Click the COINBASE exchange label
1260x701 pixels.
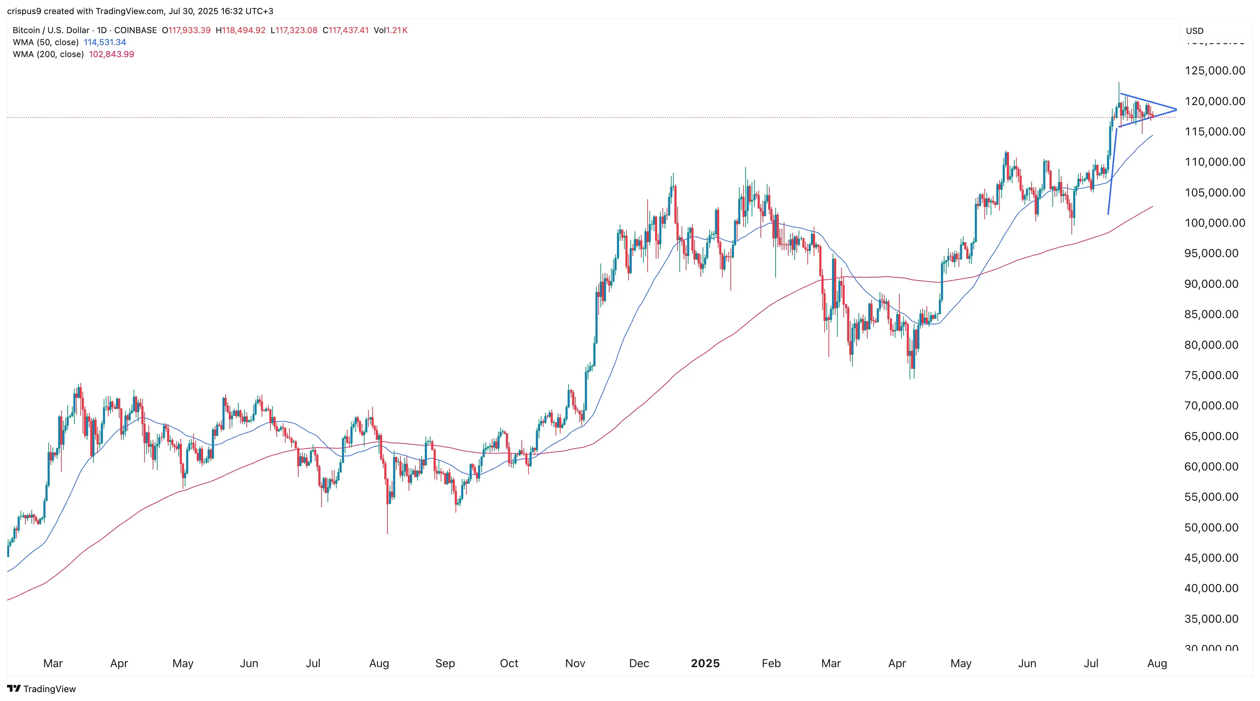tap(135, 30)
